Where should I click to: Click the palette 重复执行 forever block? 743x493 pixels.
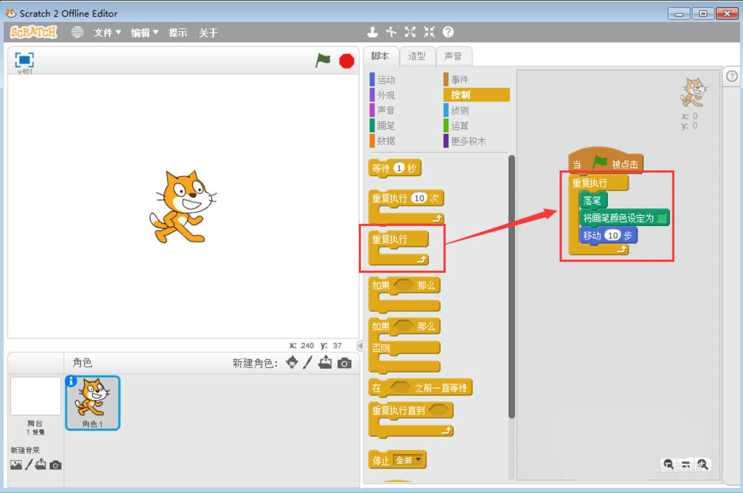point(399,248)
